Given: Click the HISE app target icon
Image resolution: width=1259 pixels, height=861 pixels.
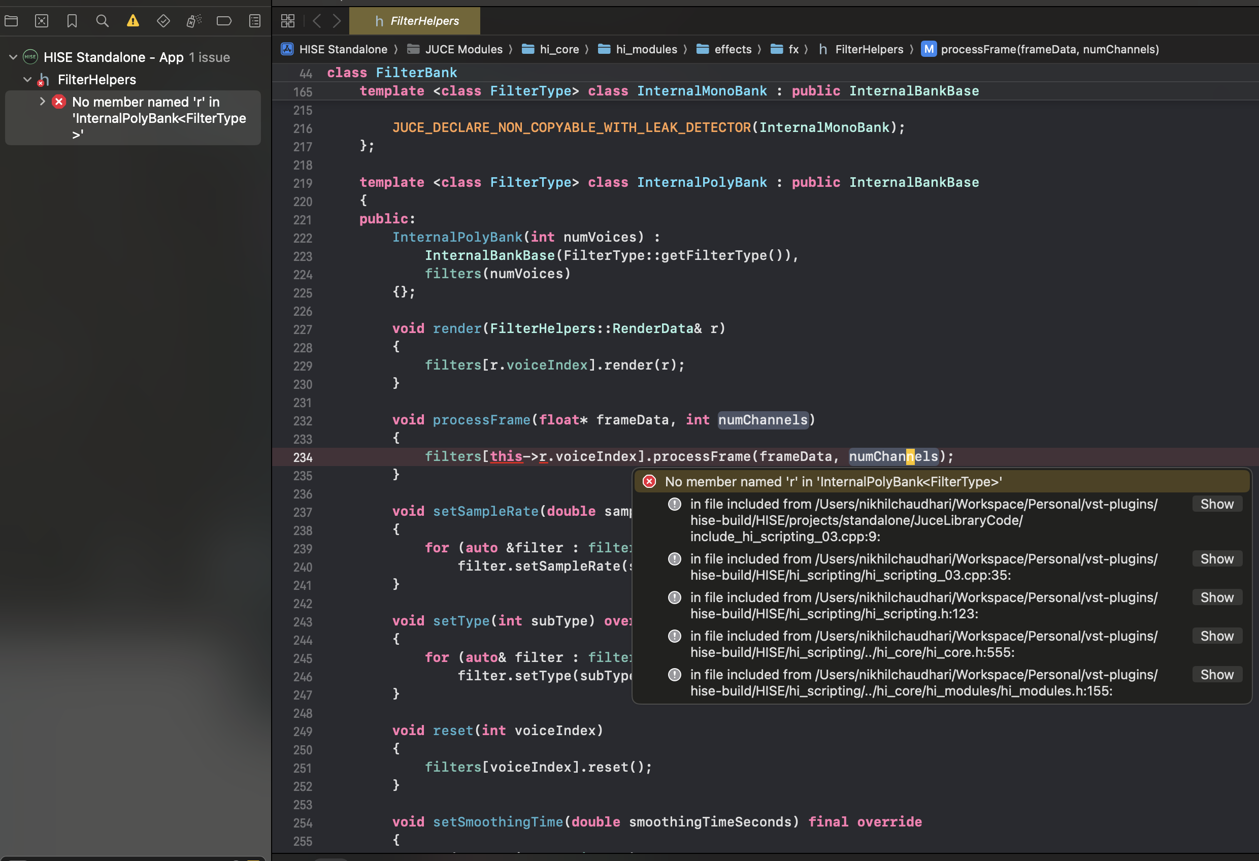Looking at the screenshot, I should (x=30, y=56).
